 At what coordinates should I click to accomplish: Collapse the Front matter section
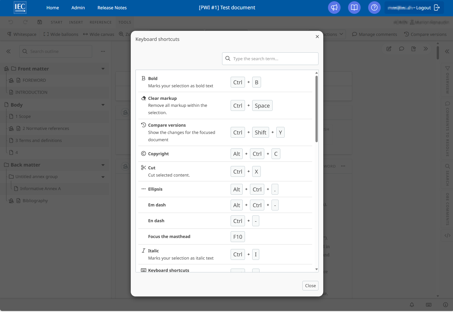[103, 68]
